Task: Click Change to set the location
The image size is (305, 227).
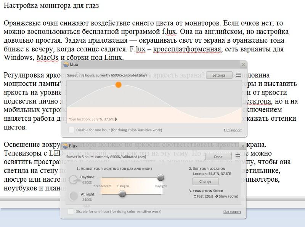Action: (x=205, y=181)
